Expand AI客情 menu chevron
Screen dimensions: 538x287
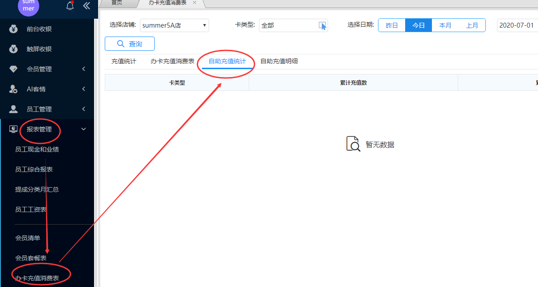[x=84, y=89]
